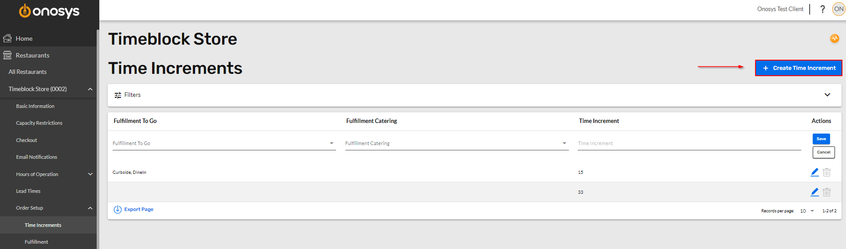846x249 pixels.
Task: Click the Onosys logo
Action: pyautogui.click(x=49, y=11)
